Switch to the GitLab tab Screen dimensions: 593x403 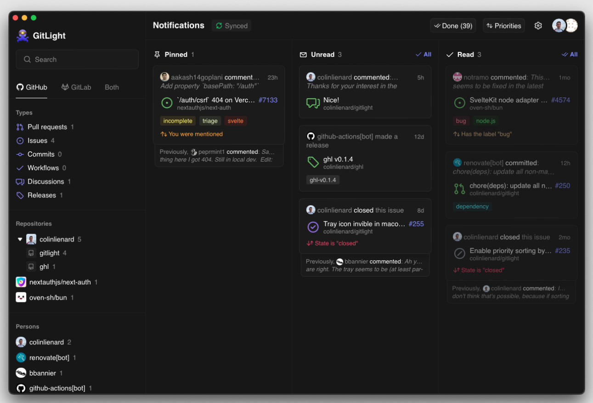click(76, 87)
